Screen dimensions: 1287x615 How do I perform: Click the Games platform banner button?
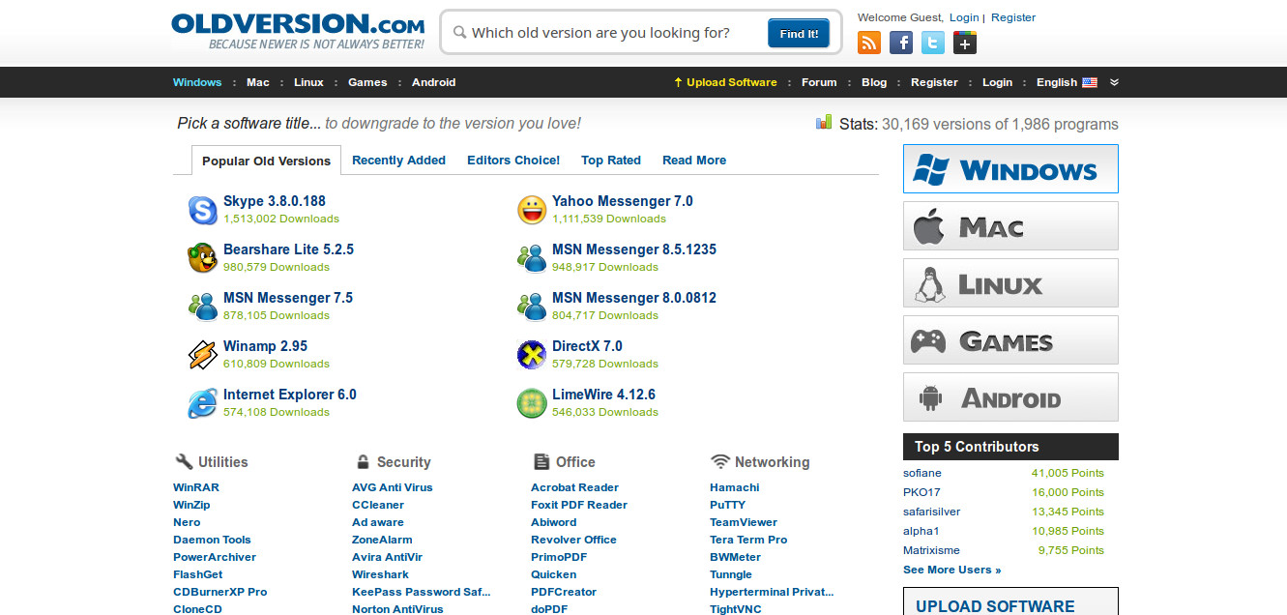1010,340
